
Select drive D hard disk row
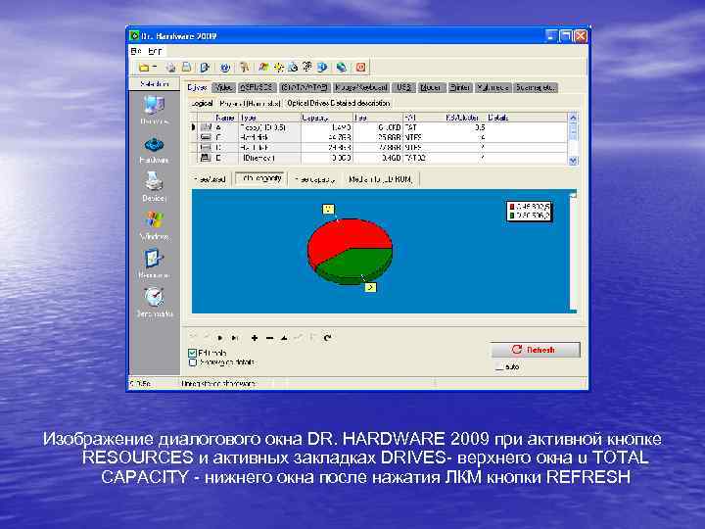tap(380, 147)
